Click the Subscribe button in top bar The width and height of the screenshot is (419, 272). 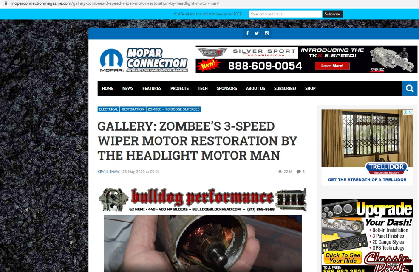[333, 14]
